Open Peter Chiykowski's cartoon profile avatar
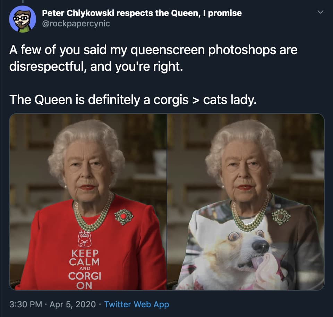The image size is (333, 317). point(22,19)
